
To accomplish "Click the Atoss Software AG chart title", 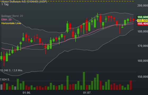I will 24,2.
